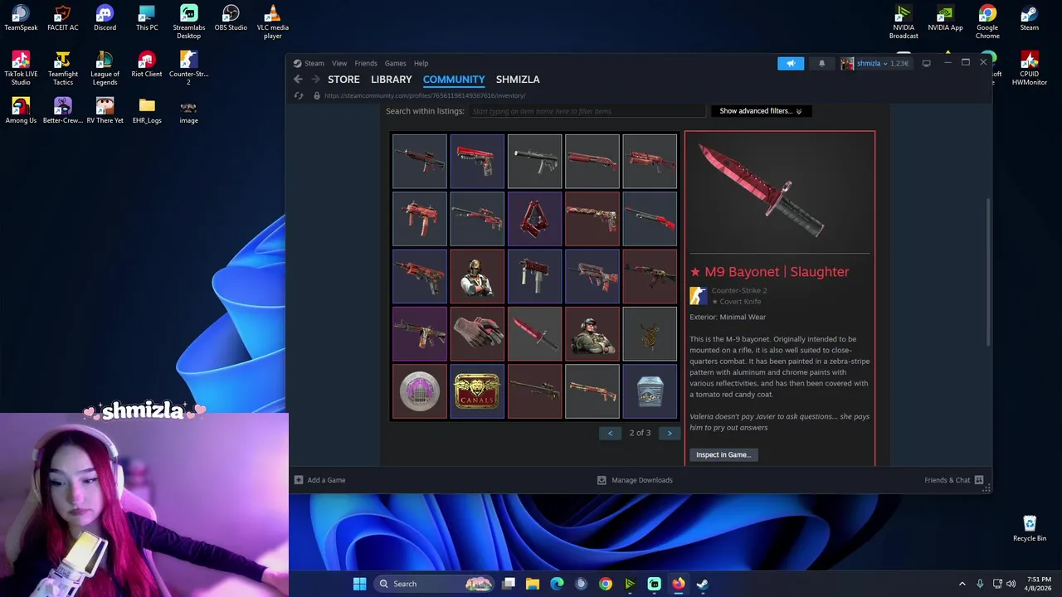Select the CANALS souvenir package item

tap(477, 391)
